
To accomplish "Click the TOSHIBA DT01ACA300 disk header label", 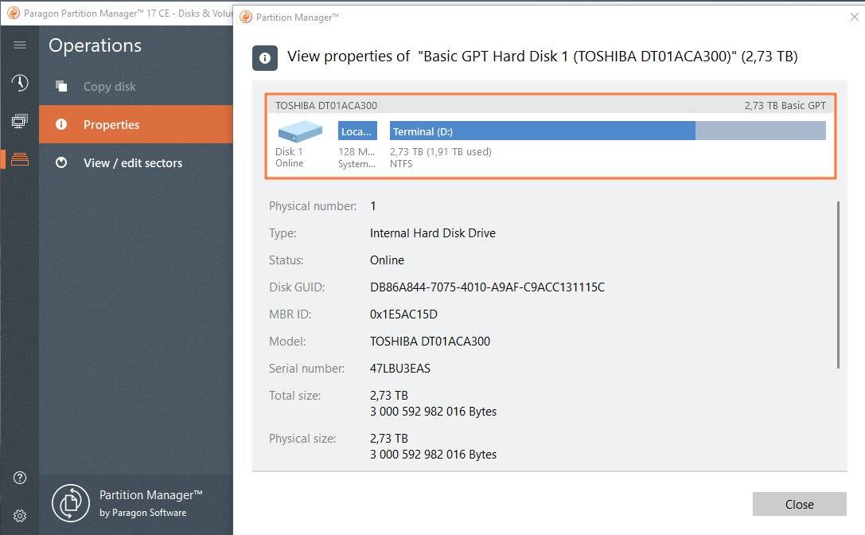I will 326,105.
